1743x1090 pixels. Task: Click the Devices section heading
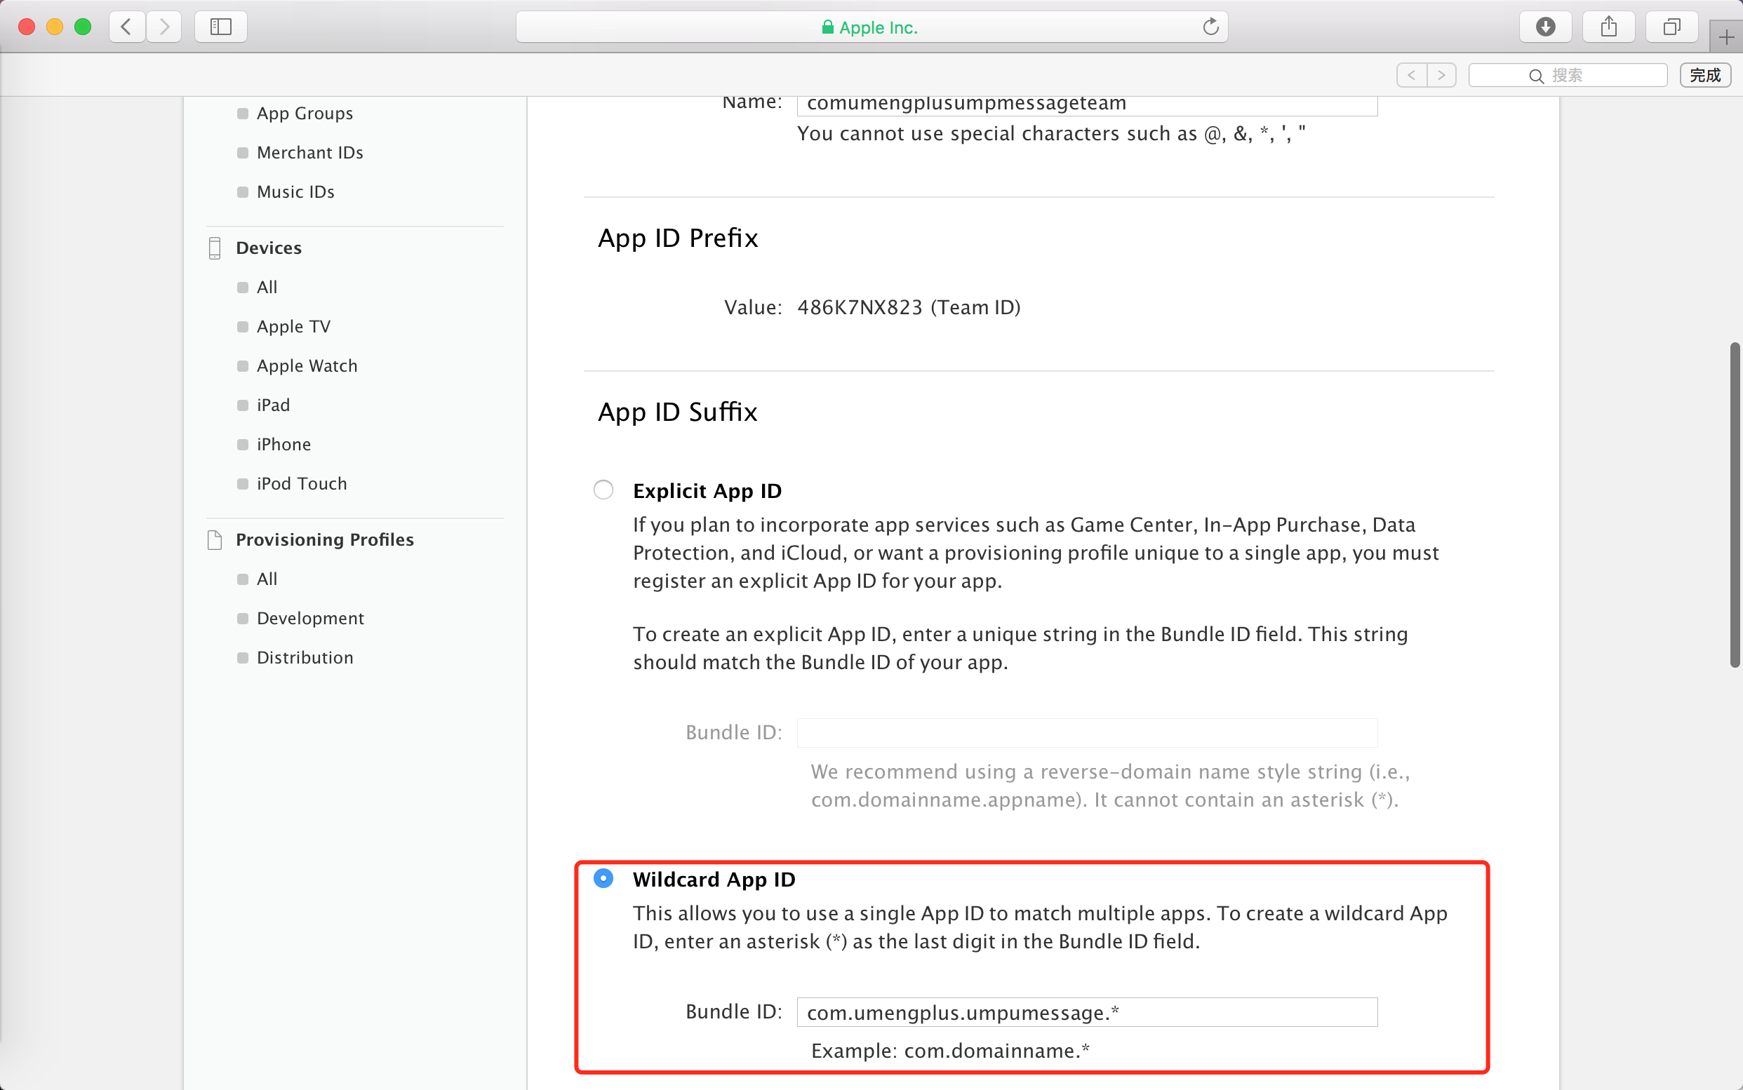pos(269,248)
